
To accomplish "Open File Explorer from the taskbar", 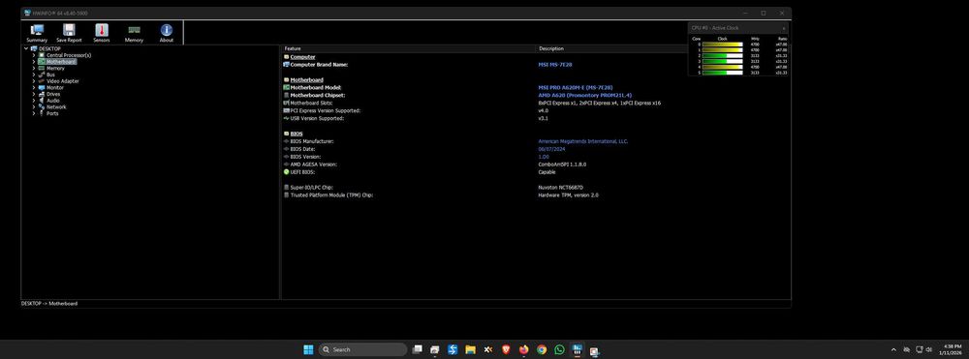I will [470, 349].
